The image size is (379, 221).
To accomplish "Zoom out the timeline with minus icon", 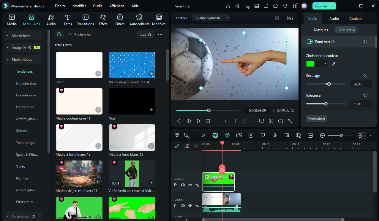I will [322, 135].
